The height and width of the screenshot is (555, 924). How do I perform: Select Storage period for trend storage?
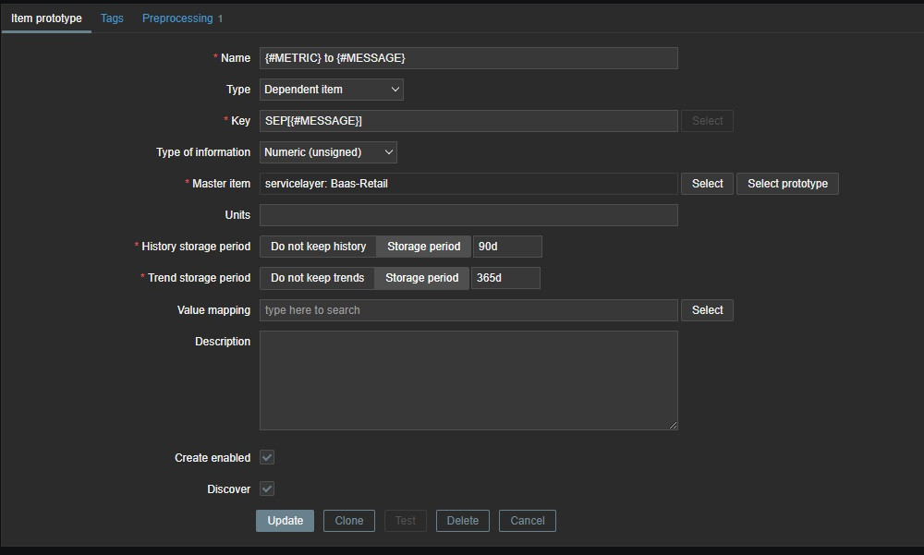[421, 278]
